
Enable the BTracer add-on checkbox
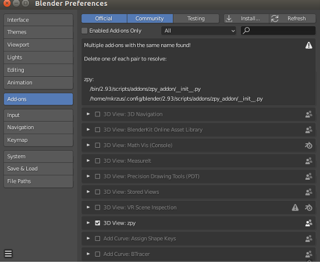[98, 254]
